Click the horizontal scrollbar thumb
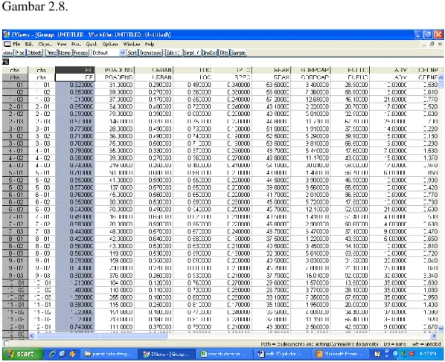The width and height of the screenshot is (445, 362). (101, 336)
